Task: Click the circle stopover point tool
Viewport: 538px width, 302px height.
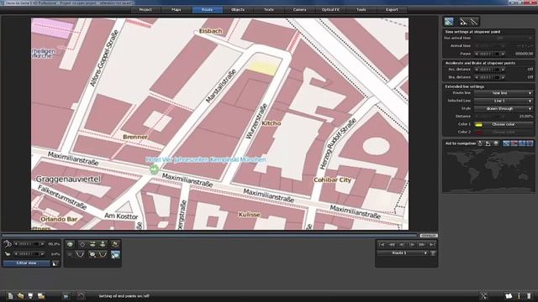Action: pos(82,244)
